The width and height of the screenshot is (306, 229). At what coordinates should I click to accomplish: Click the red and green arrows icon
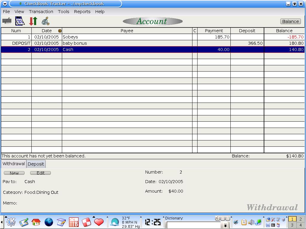(x=33, y=21)
